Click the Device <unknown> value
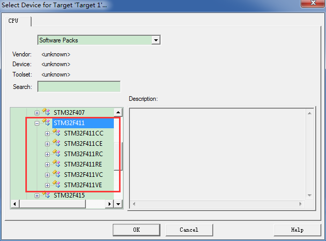The width and height of the screenshot is (326, 241). 56,64
